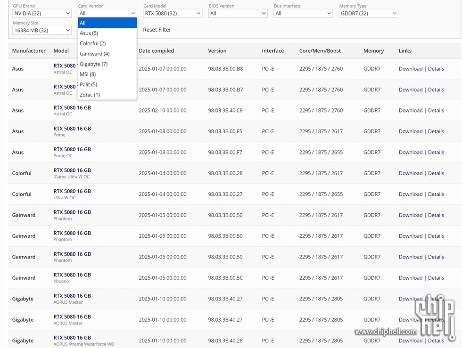This screenshot has height=348, width=462.
Task: Click the Interface column header
Action: pos(273,51)
